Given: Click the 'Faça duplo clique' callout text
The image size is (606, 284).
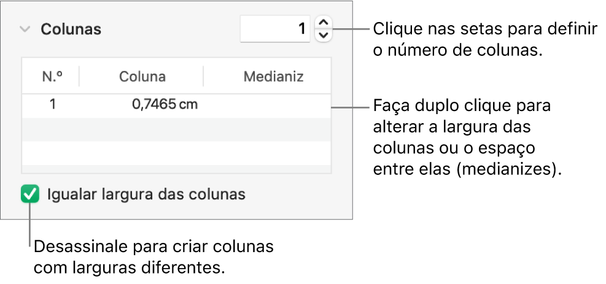Looking at the screenshot, I should click(x=468, y=139).
